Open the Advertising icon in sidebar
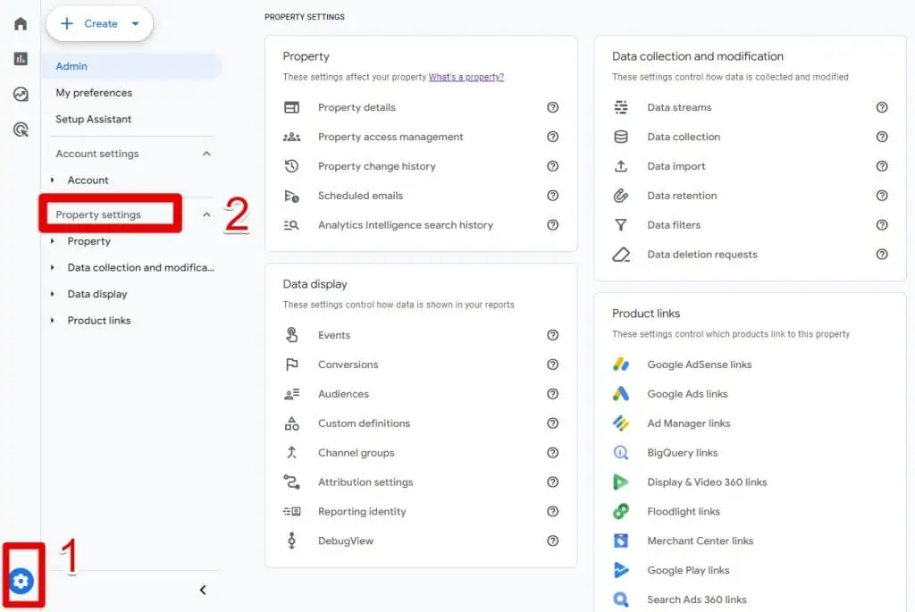The height and width of the screenshot is (612, 915). [21, 130]
